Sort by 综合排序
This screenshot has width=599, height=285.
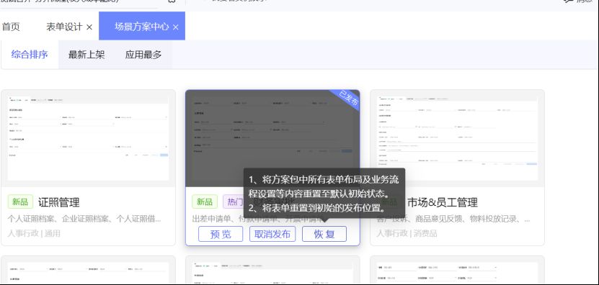click(x=30, y=55)
